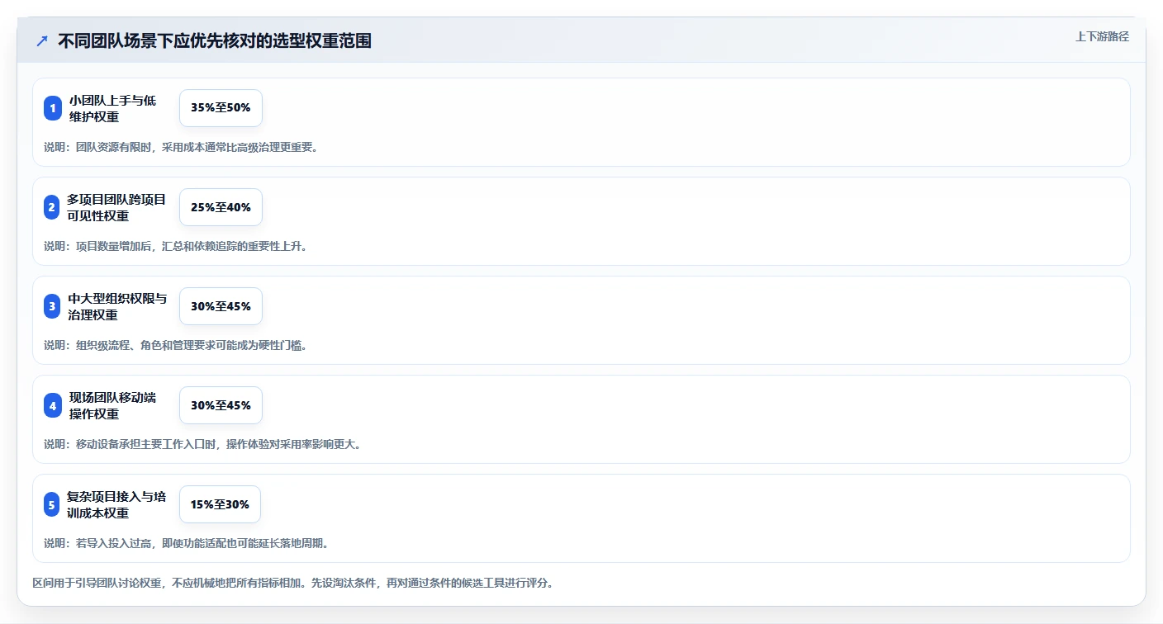Select the number 5 badge
The width and height of the screenshot is (1163, 624).
tap(52, 504)
